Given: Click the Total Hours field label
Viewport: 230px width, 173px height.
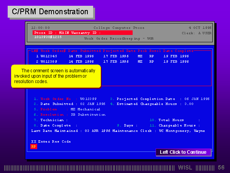Looking at the screenshot, I should (x=171, y=120).
